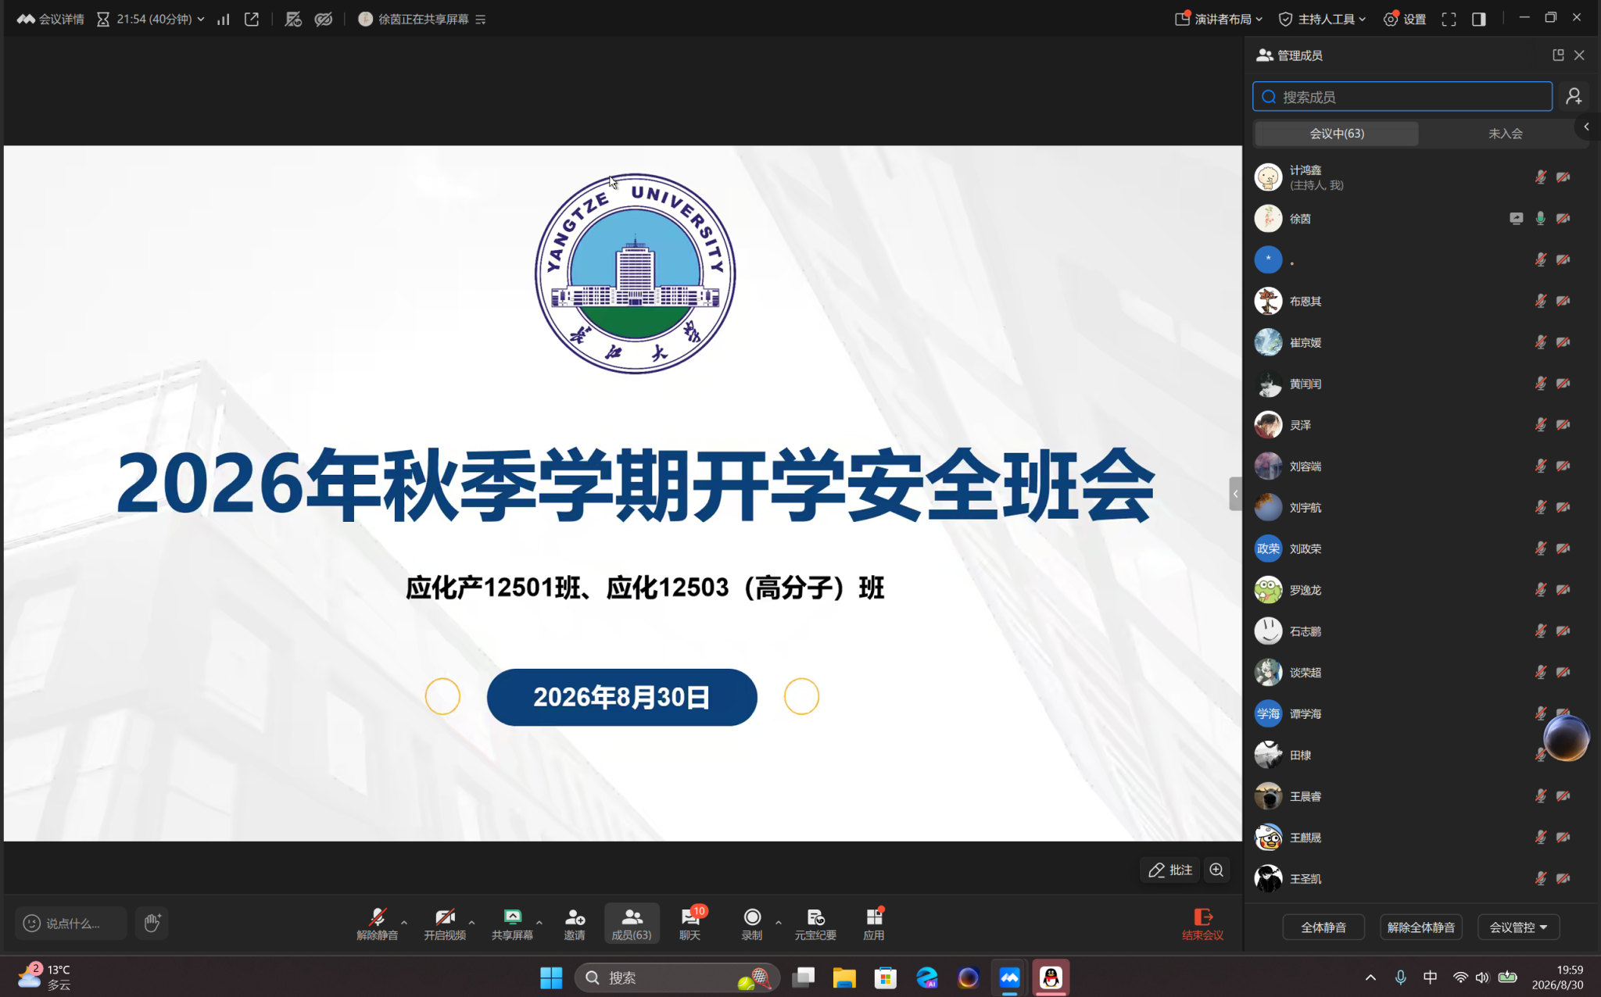Click the raise hand icon
This screenshot has height=997, width=1601.
pyautogui.click(x=152, y=923)
